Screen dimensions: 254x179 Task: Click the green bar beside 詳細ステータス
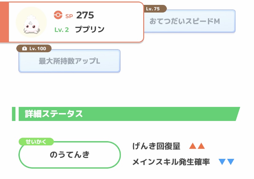[x=13, y=114]
